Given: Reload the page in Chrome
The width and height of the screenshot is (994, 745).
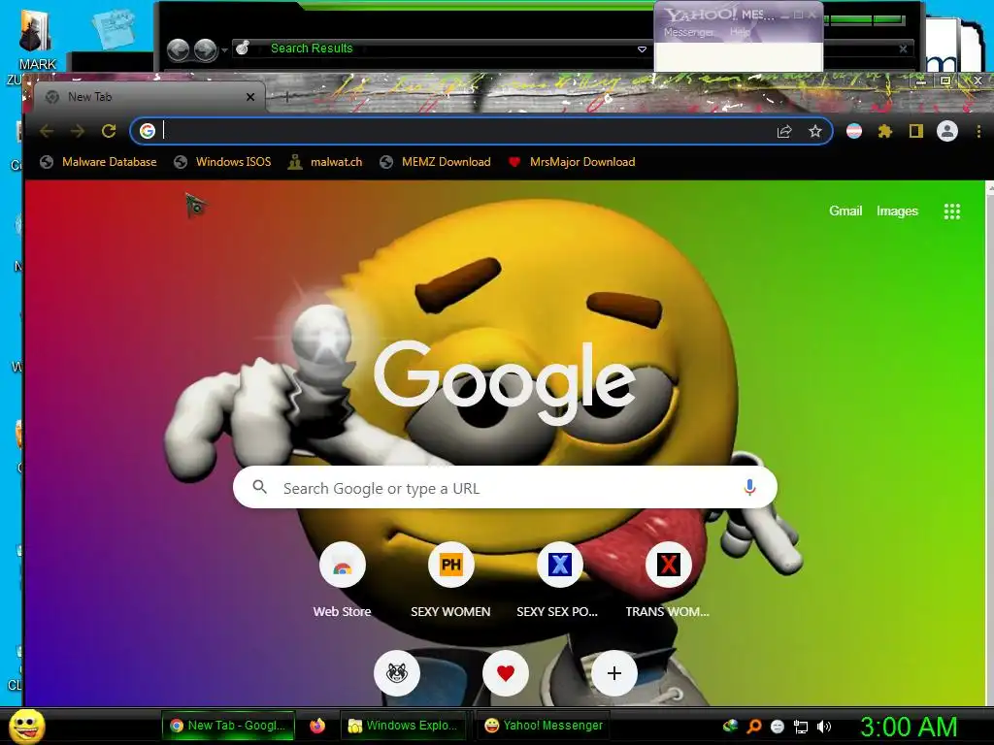Looking at the screenshot, I should click(109, 131).
